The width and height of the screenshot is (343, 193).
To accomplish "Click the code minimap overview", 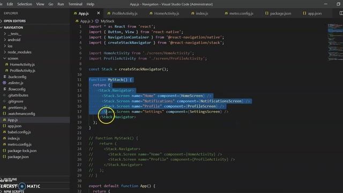I will coord(335,42).
